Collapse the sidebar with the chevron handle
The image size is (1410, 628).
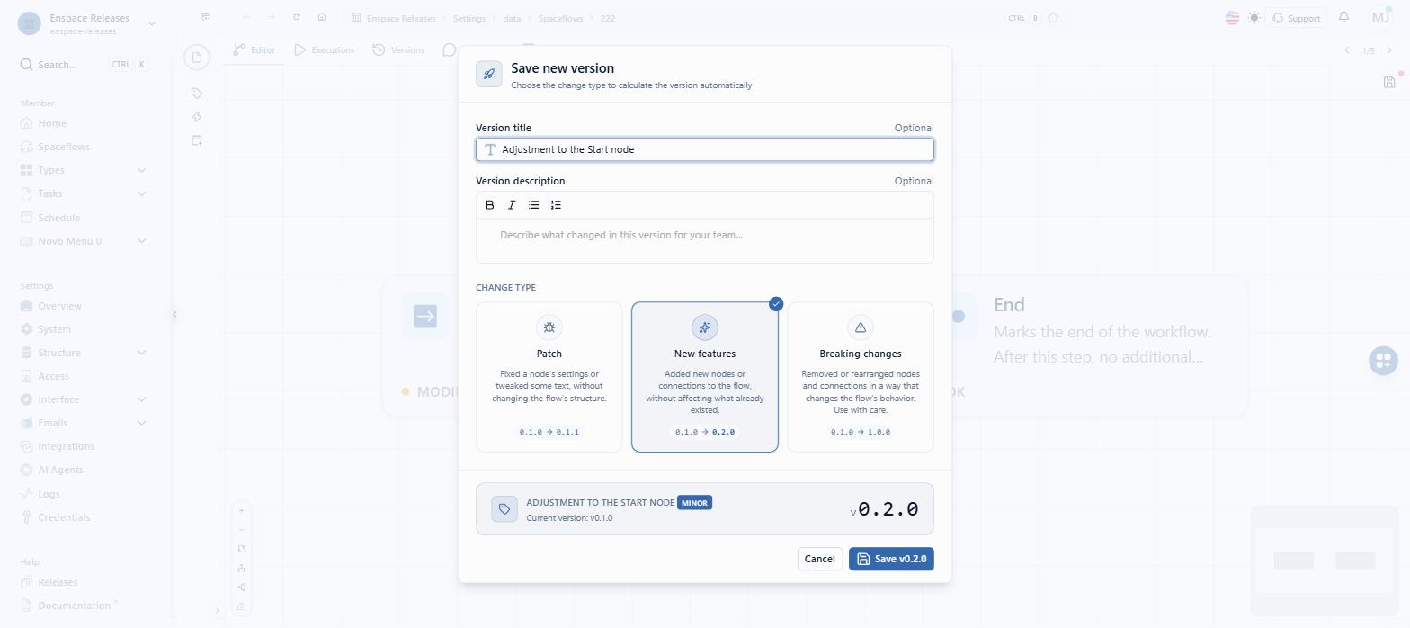174,314
